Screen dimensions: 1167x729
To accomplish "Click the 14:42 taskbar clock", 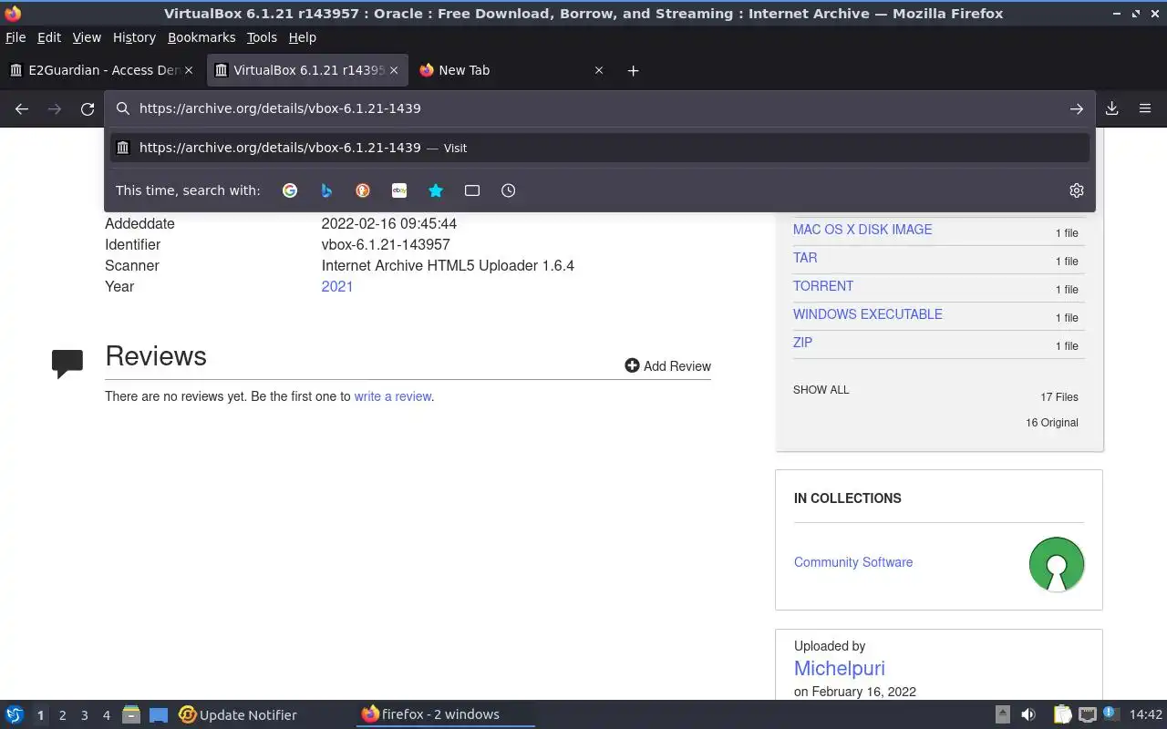I will [1146, 714].
